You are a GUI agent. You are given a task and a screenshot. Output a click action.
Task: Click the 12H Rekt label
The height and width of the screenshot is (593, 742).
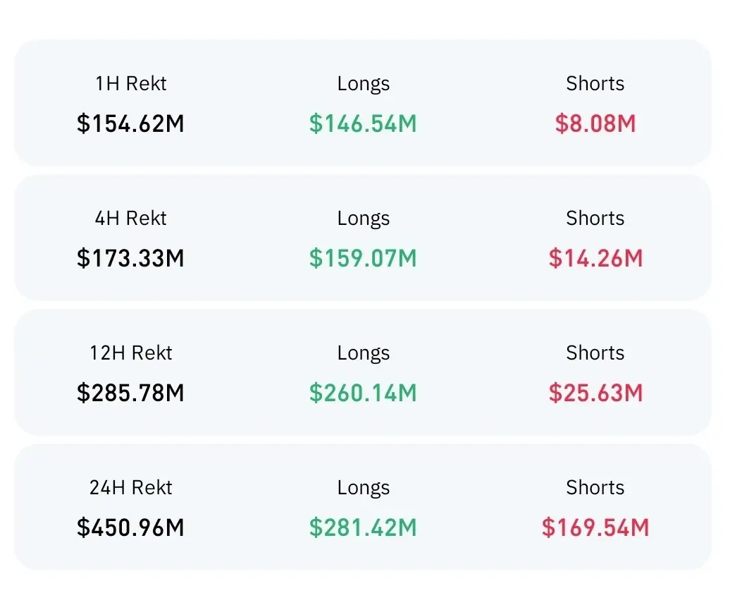click(130, 353)
